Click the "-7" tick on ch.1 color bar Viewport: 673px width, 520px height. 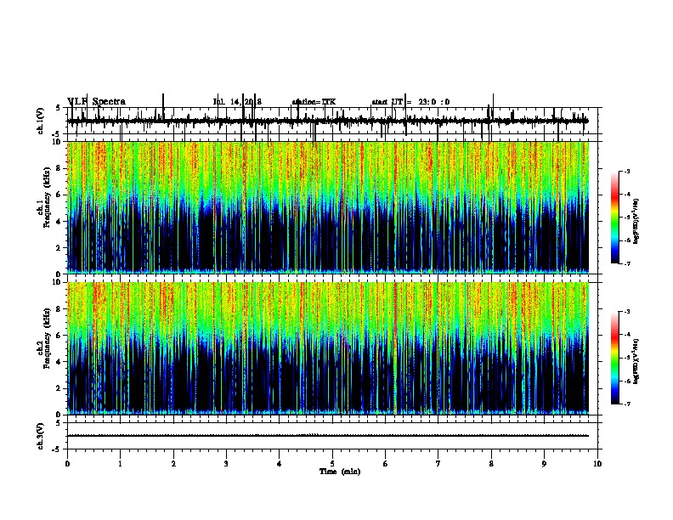tap(626, 263)
